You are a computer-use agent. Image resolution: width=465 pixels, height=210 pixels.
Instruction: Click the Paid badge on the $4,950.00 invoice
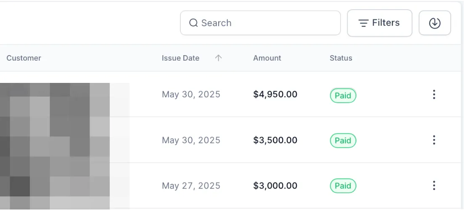(x=343, y=96)
